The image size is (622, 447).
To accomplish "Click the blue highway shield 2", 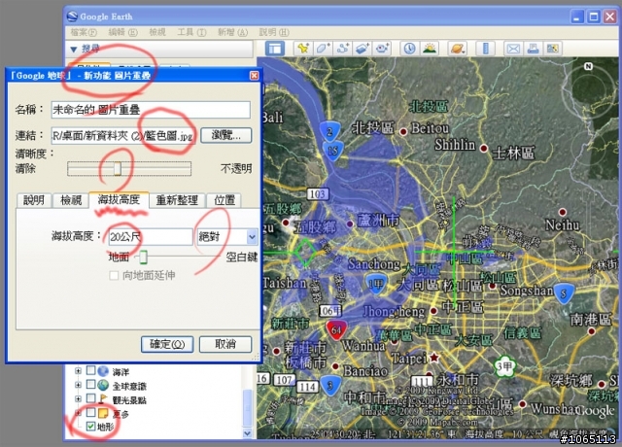I will pyautogui.click(x=329, y=131).
